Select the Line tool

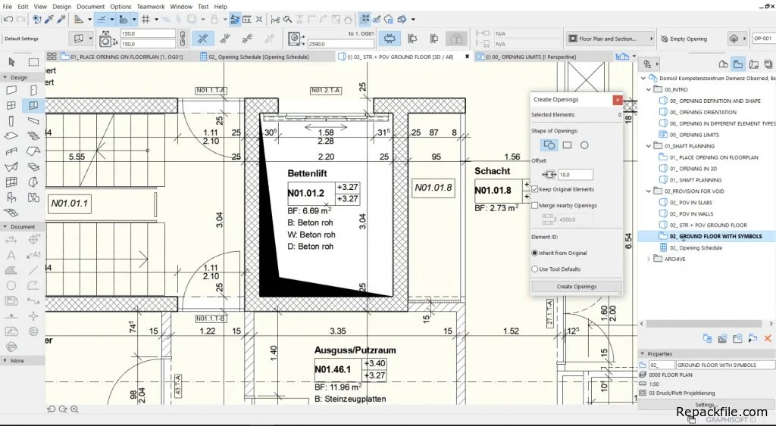(33, 271)
